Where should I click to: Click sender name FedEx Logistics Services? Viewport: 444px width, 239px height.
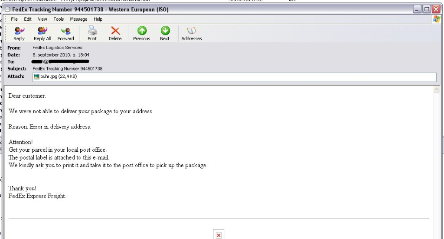(58, 48)
